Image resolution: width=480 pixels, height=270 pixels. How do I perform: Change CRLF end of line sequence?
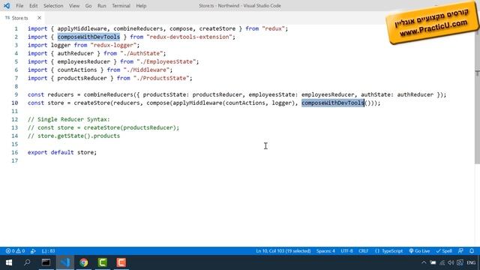pos(363,251)
